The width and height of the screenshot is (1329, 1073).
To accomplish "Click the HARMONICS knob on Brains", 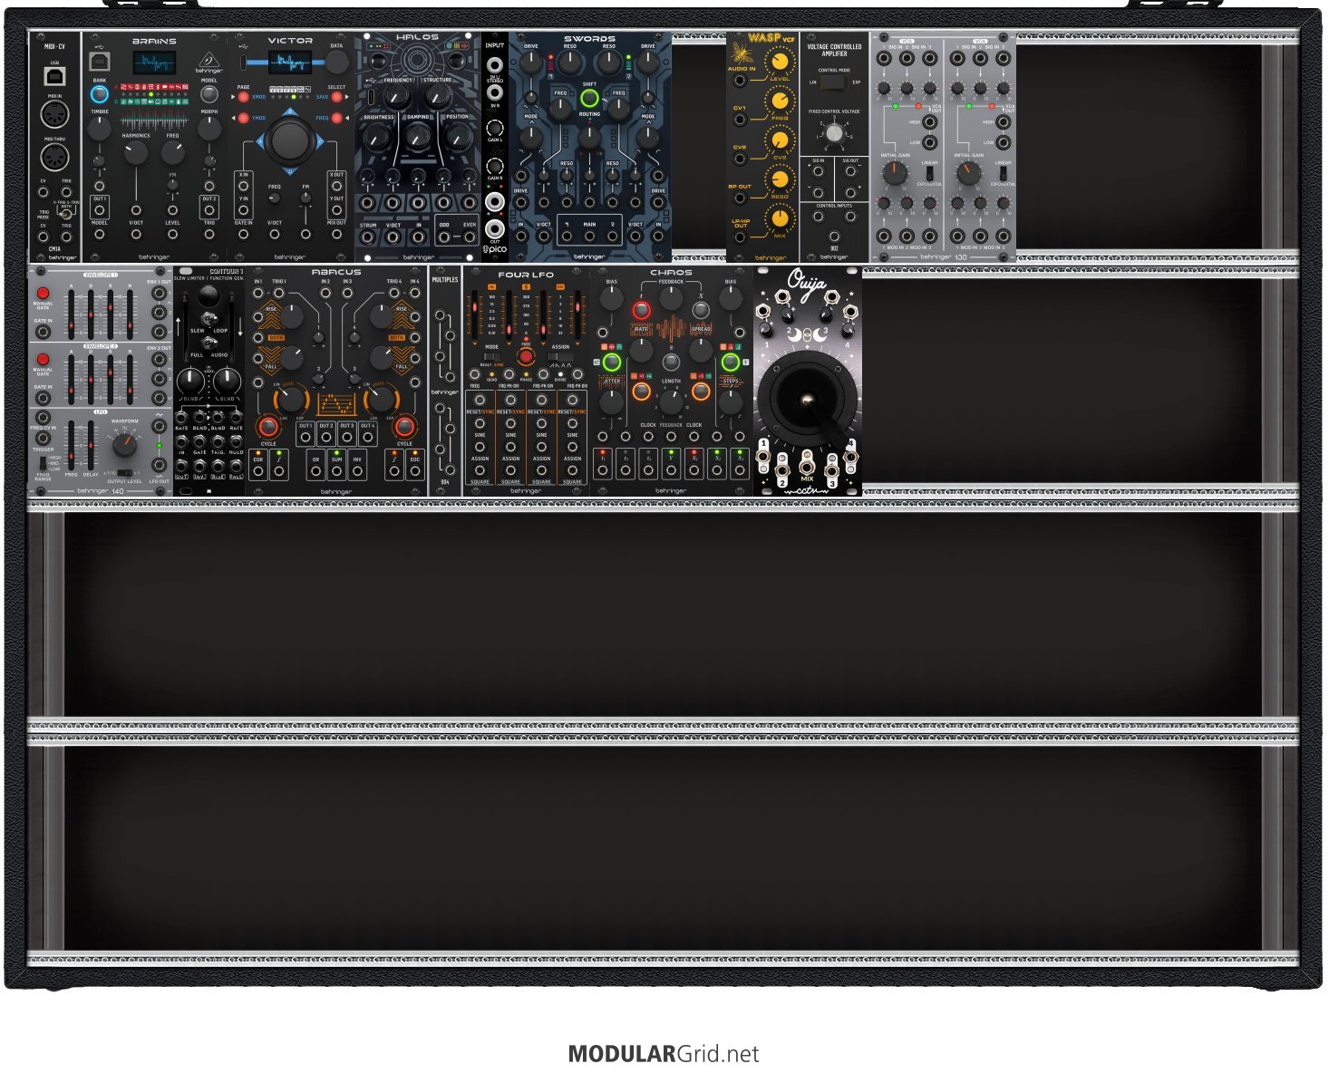I will pyautogui.click(x=136, y=152).
